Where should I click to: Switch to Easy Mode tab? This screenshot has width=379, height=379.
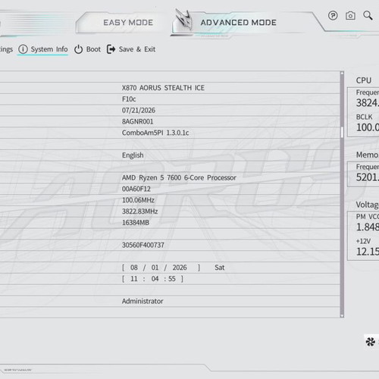pyautogui.click(x=128, y=23)
